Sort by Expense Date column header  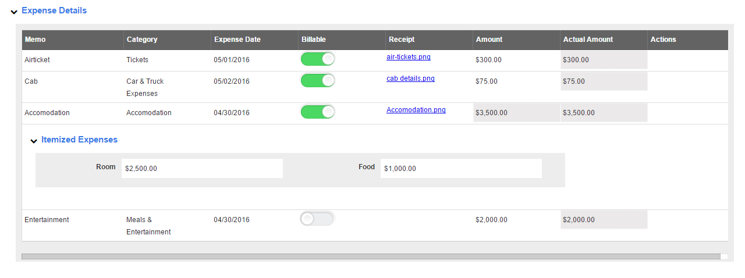click(237, 40)
